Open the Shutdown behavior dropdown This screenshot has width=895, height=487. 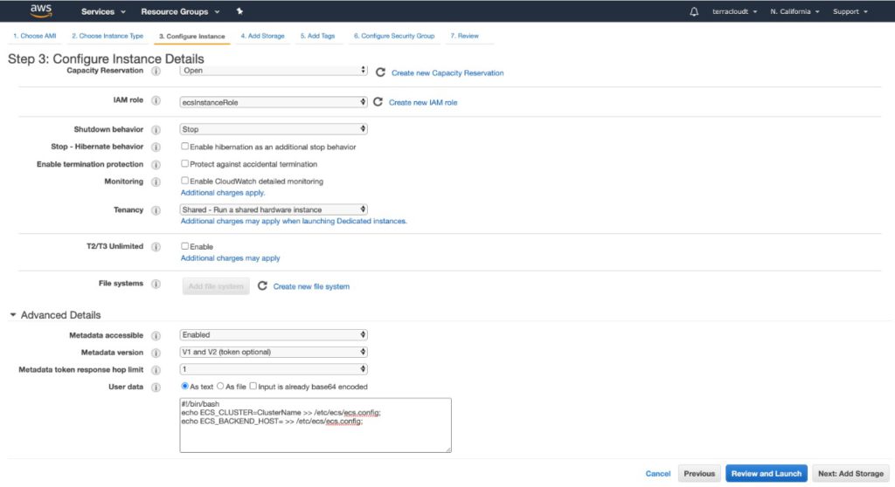point(273,129)
